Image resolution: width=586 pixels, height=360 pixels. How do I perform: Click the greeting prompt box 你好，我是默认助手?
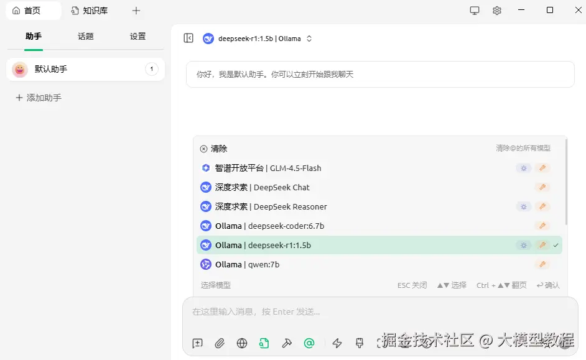(380, 75)
